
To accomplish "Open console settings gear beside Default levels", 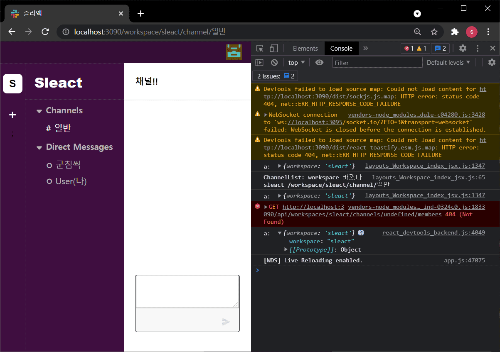I will tap(492, 62).
